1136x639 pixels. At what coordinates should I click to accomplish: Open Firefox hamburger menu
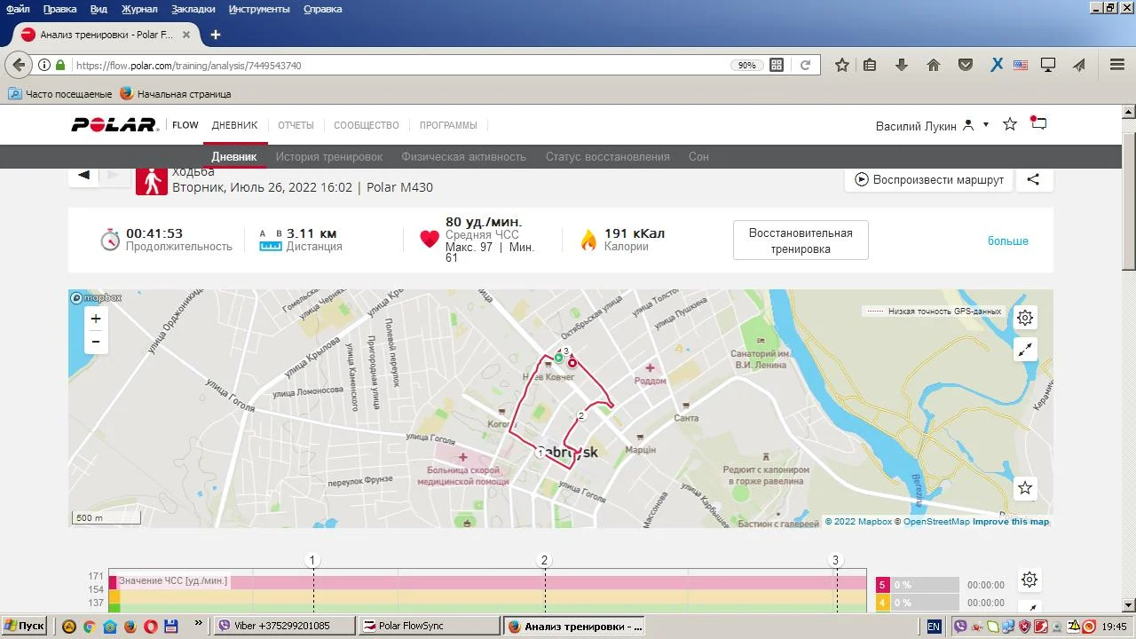click(1117, 65)
